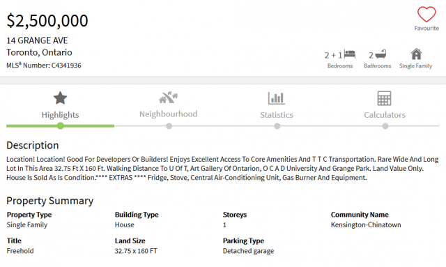Click the MLS Number C4341936 text

pos(44,66)
